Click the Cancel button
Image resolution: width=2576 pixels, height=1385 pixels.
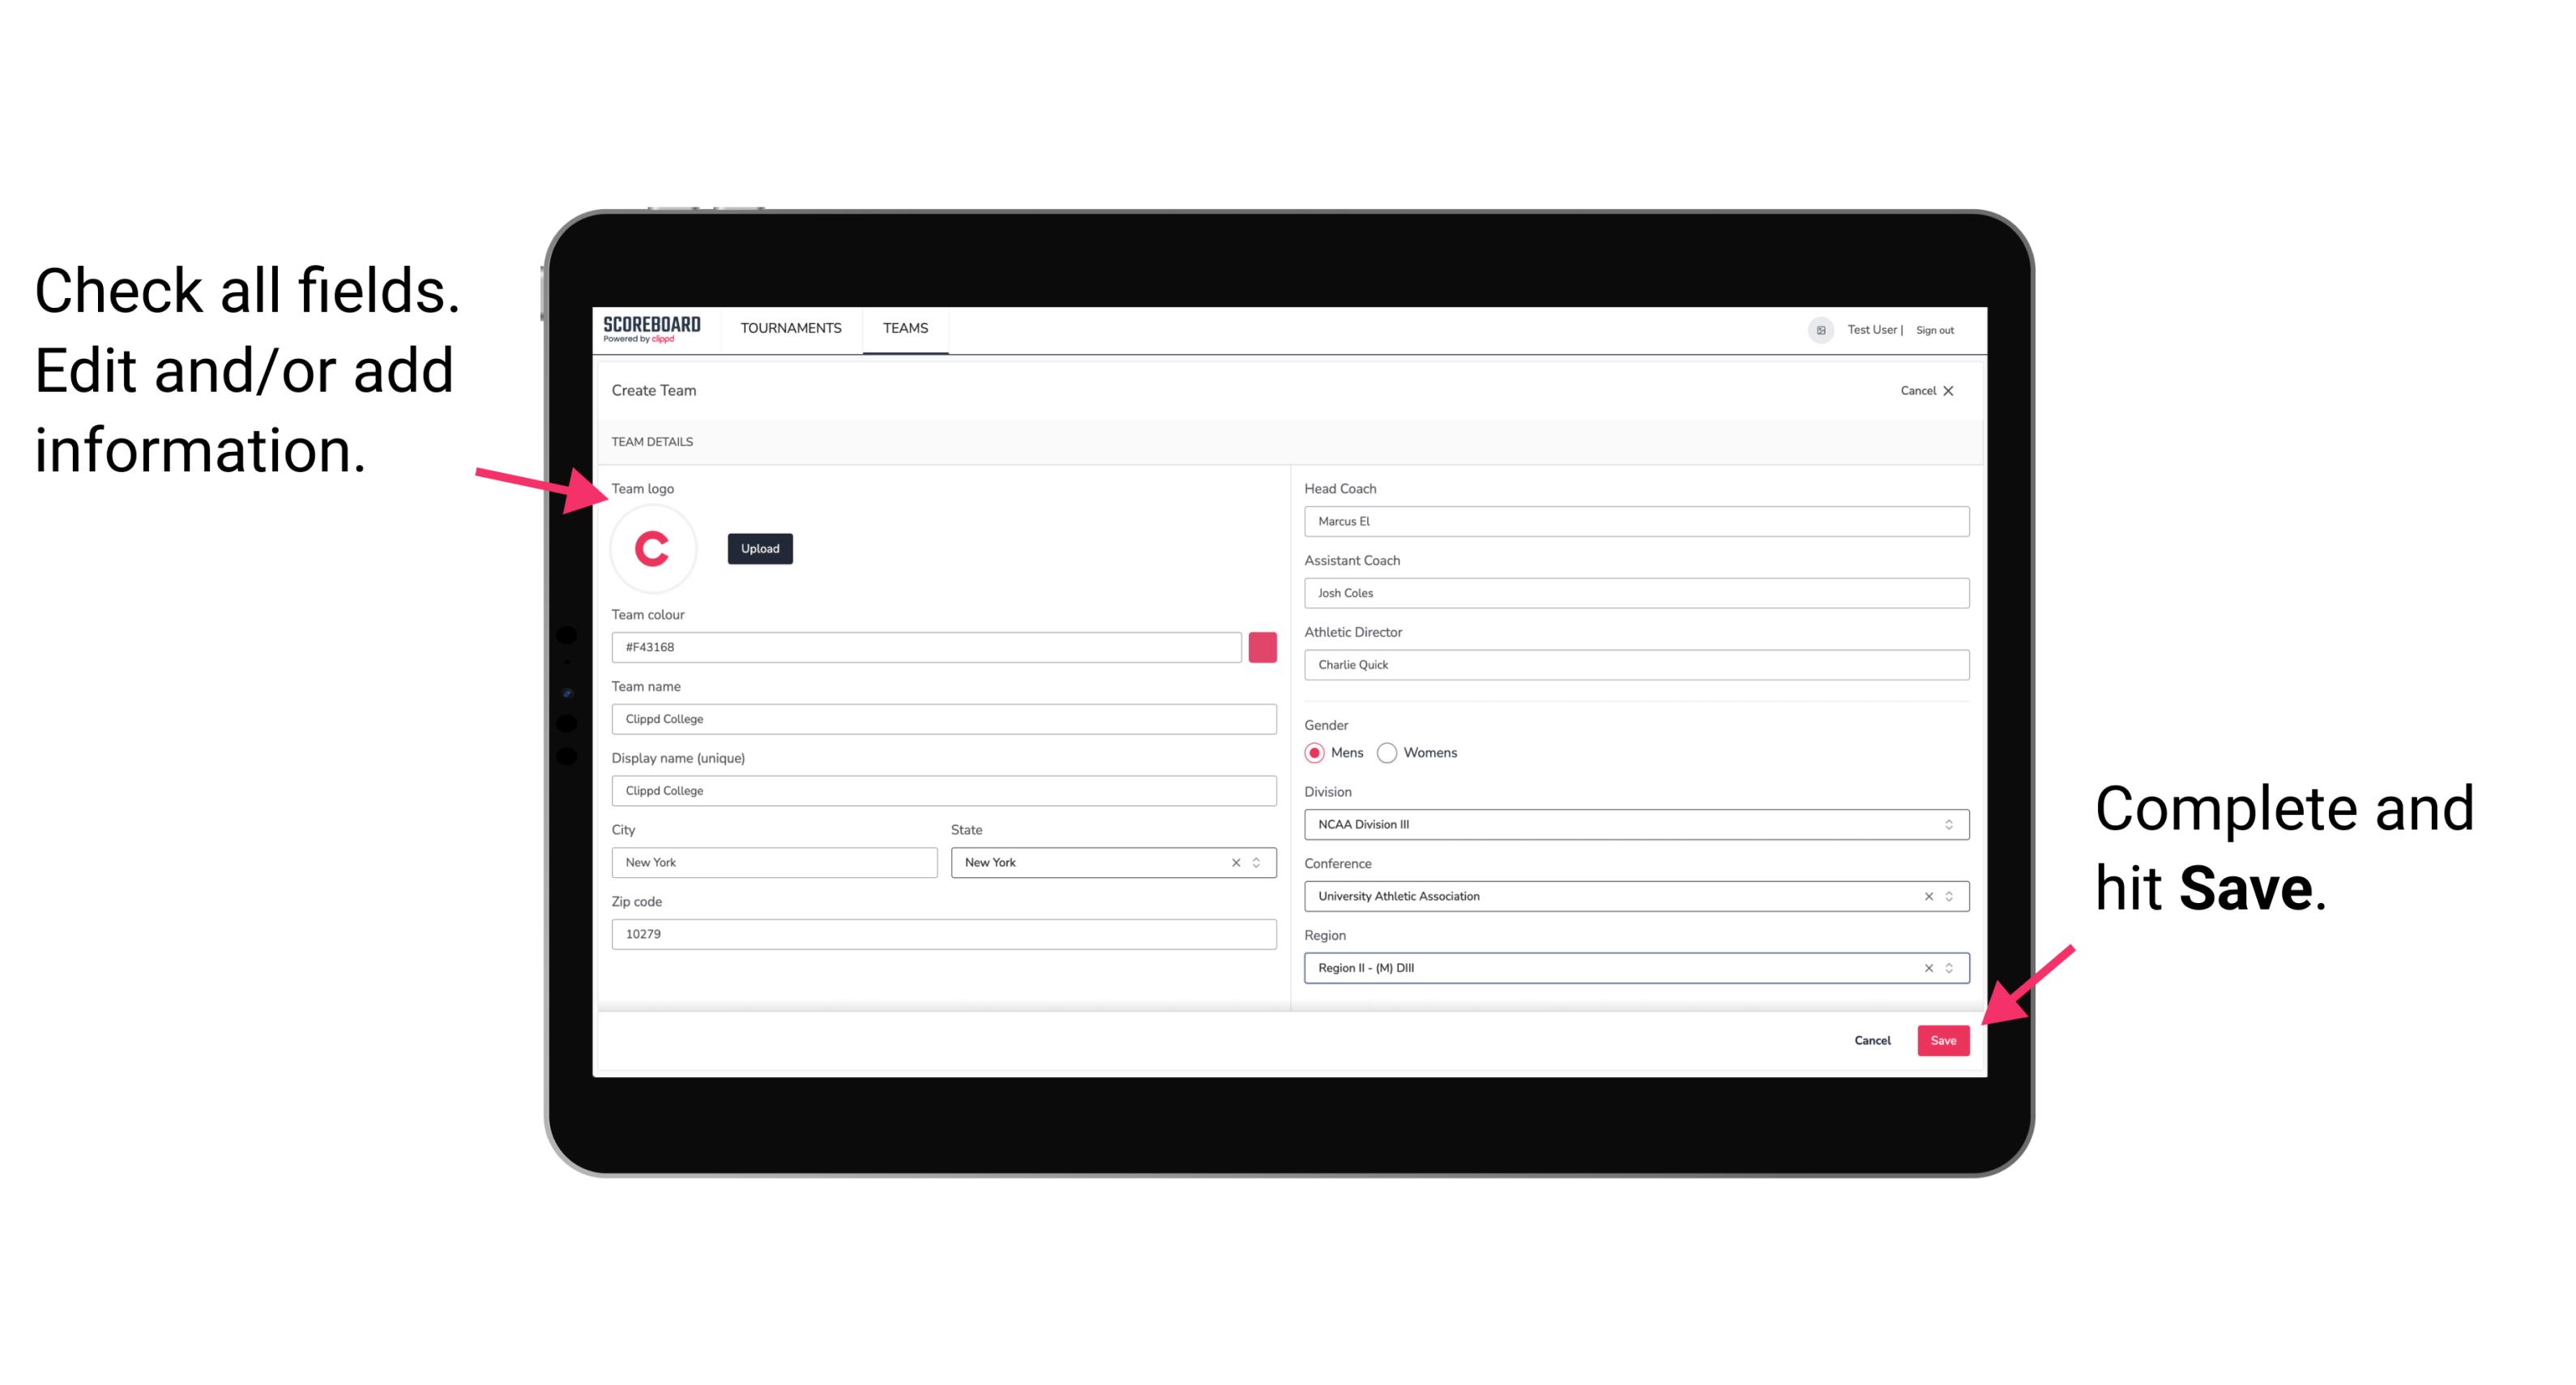coord(1873,1038)
